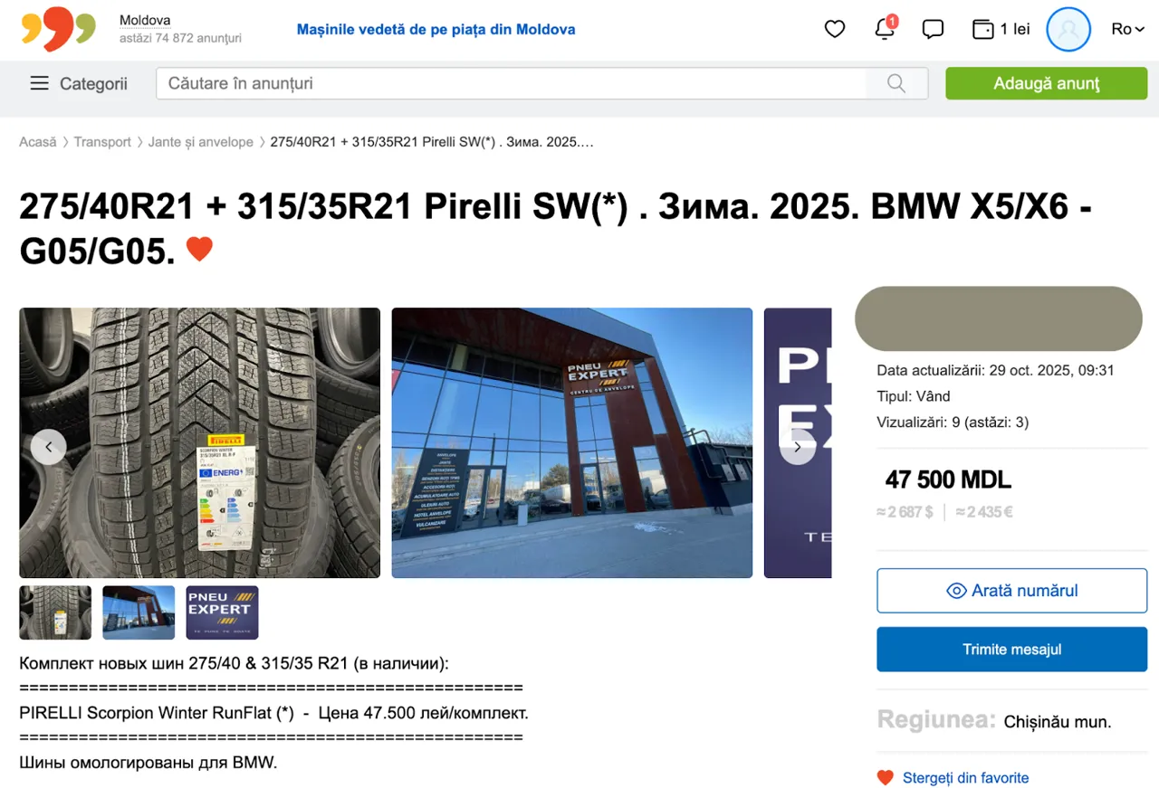Click Trimite mesajul button
Image resolution: width=1159 pixels, height=788 pixels.
click(x=1011, y=650)
